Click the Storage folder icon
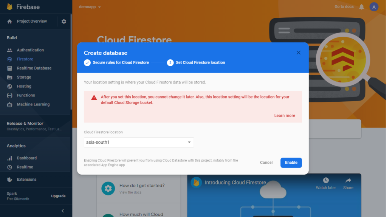This screenshot has height=217, width=387. (9, 77)
